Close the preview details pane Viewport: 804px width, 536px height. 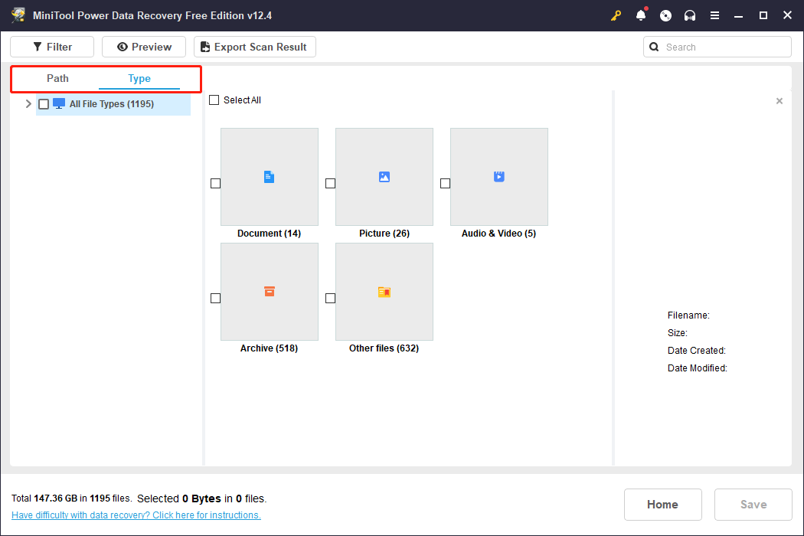(x=779, y=101)
